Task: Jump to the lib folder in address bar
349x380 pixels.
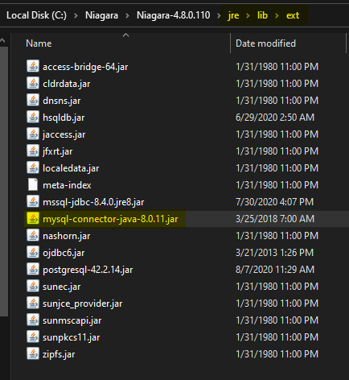Action: 262,15
